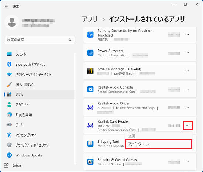
Task: Open more options for Realtek Audio Console
Action: (x=187, y=89)
